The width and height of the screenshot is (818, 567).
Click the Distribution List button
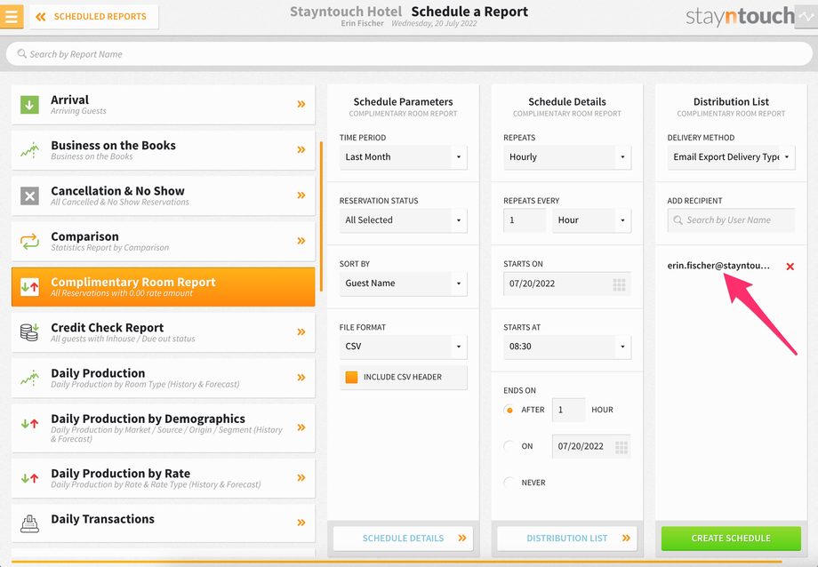click(567, 539)
